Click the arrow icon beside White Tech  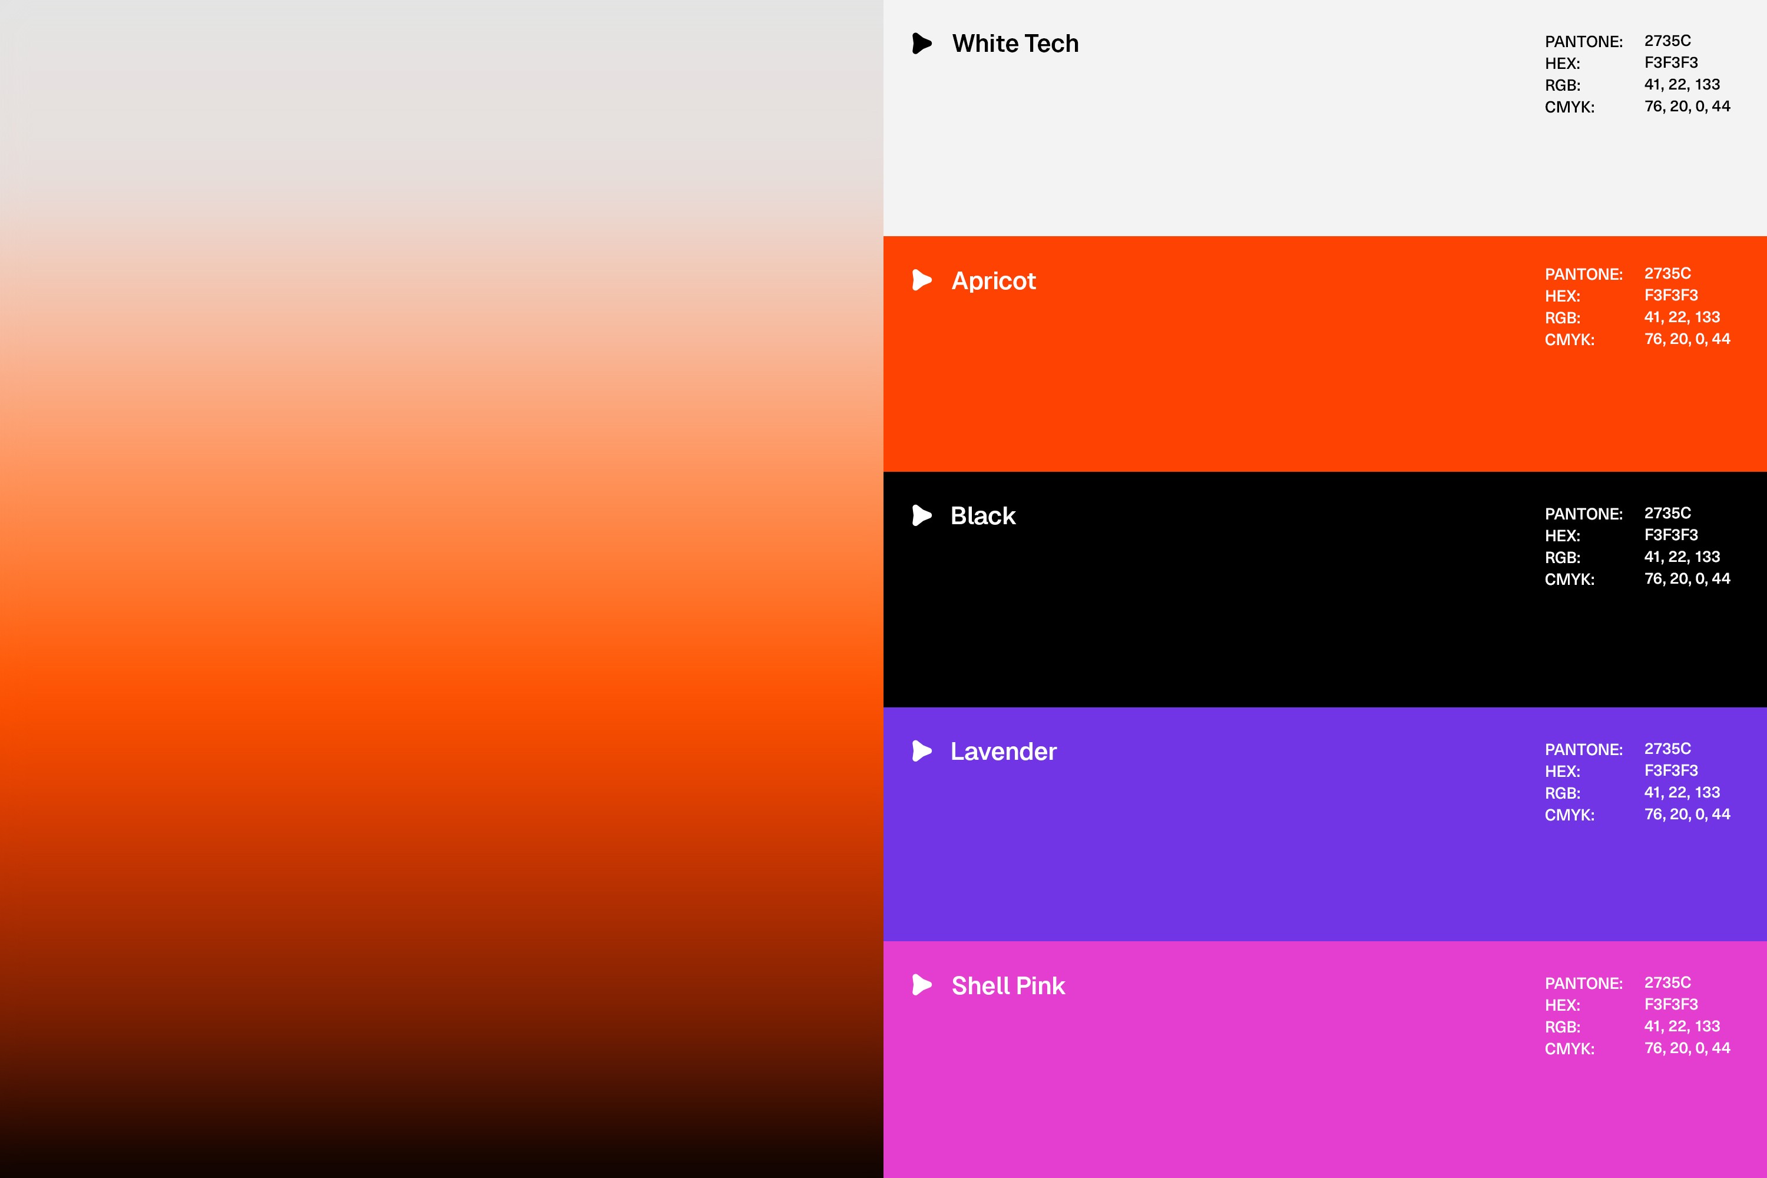922,43
